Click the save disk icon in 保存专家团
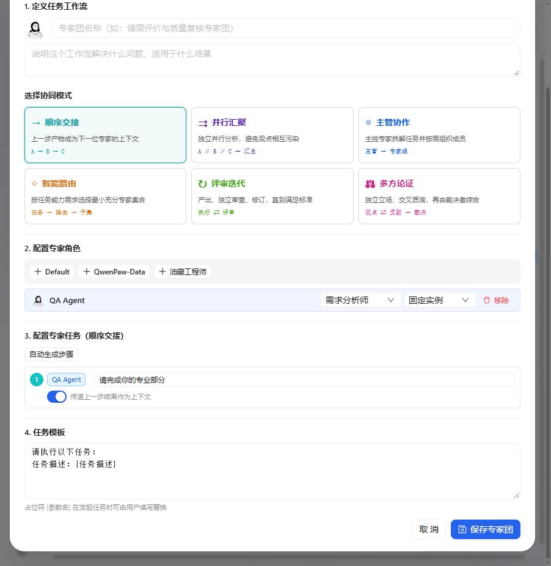 pyautogui.click(x=462, y=529)
